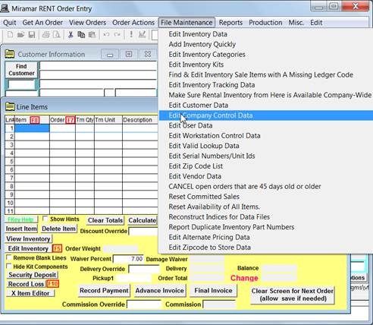
Task: Click the X Item Editor button
Action: coord(30,293)
